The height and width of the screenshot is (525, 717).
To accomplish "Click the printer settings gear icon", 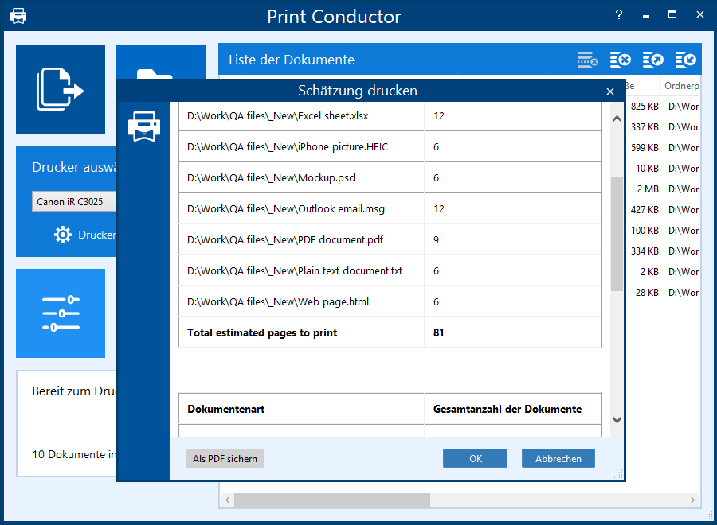I will (63, 235).
